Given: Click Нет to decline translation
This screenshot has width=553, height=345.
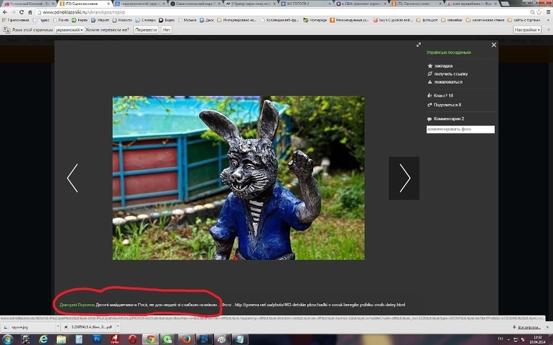Looking at the screenshot, I should click(167, 30).
